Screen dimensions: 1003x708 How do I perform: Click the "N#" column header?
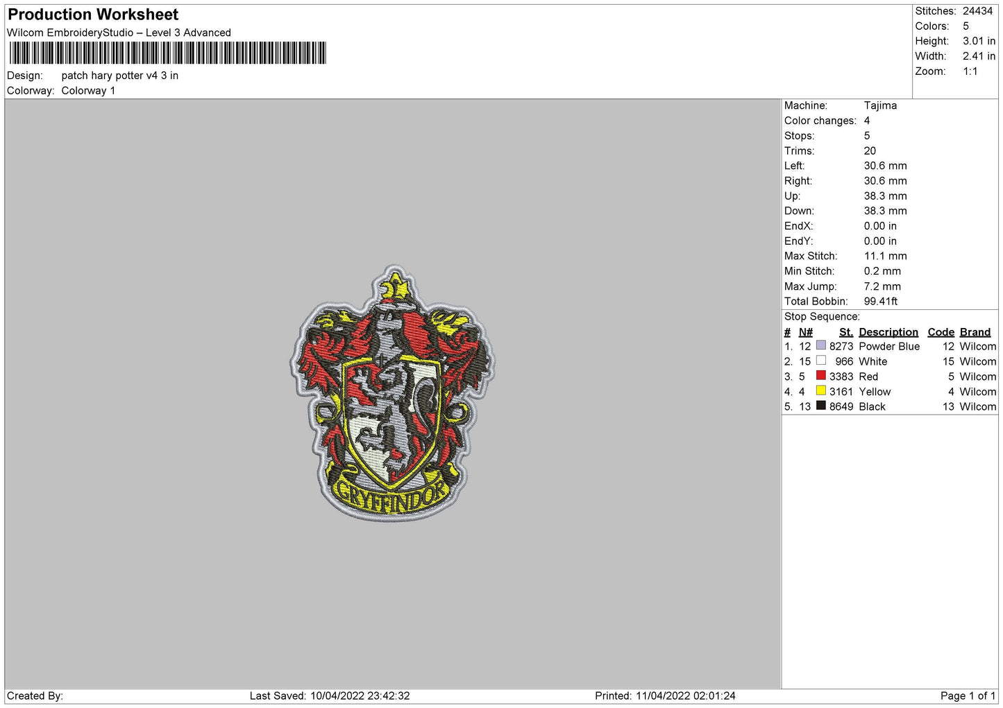(805, 332)
